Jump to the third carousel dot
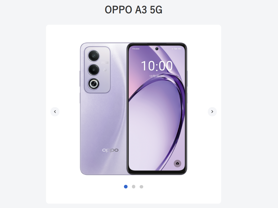The width and height of the screenshot is (278, 208). click(x=141, y=187)
